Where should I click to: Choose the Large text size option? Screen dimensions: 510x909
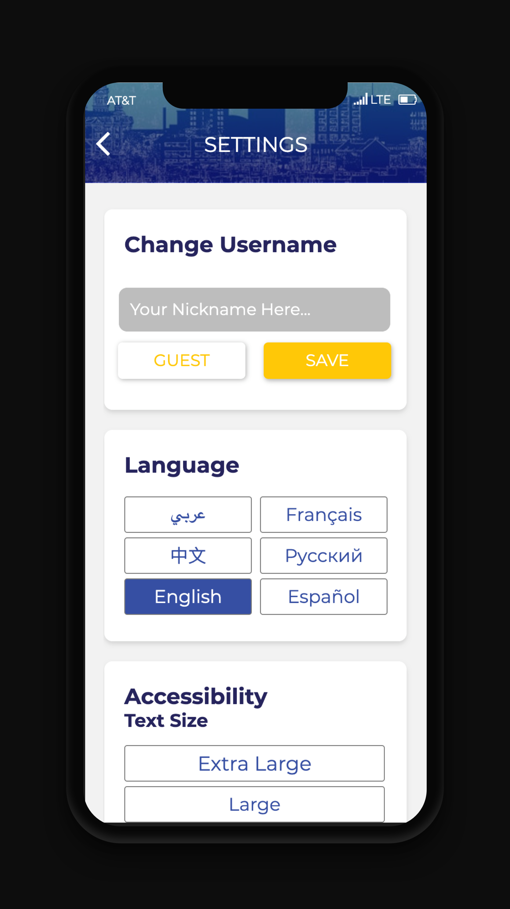tap(254, 805)
